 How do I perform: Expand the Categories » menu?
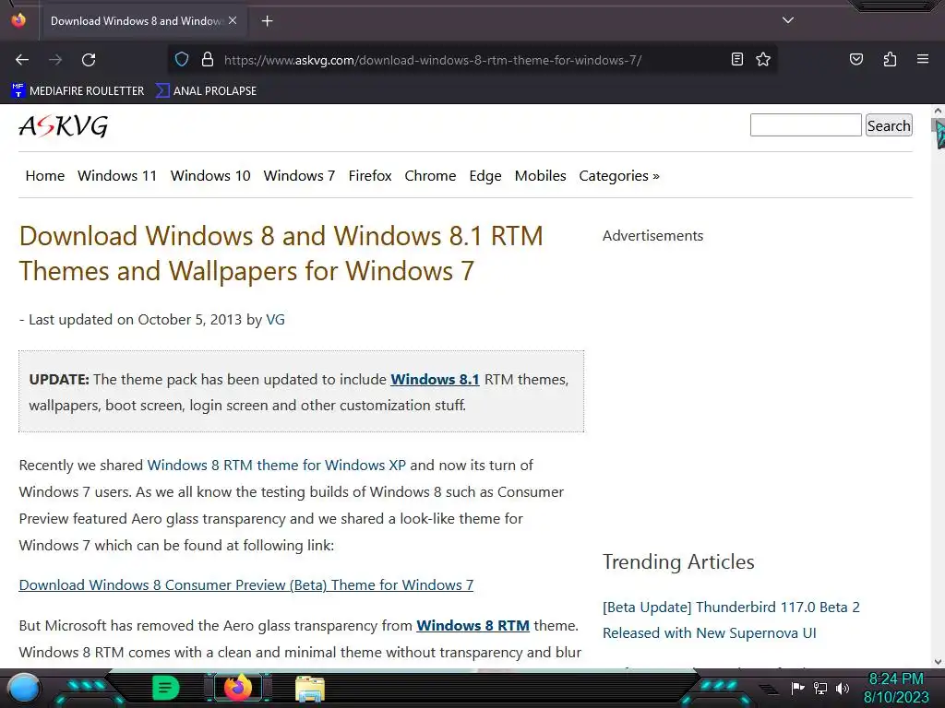pyautogui.click(x=619, y=176)
